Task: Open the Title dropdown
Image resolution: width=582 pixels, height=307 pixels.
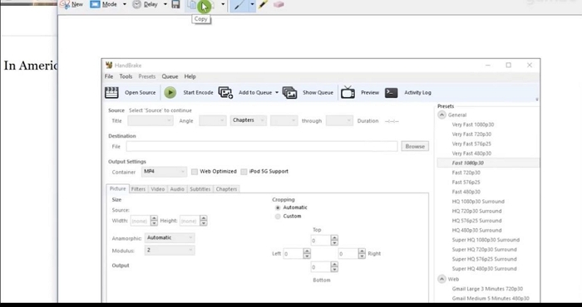Action: click(150, 121)
